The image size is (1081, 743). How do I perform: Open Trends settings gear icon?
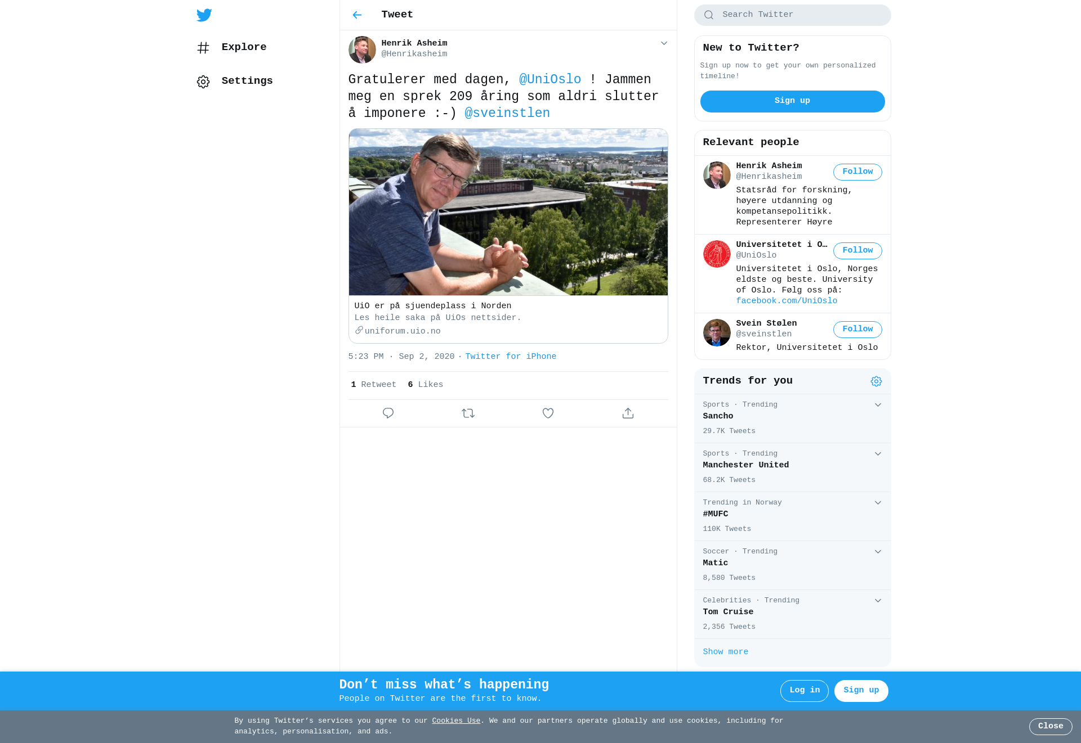(x=876, y=381)
